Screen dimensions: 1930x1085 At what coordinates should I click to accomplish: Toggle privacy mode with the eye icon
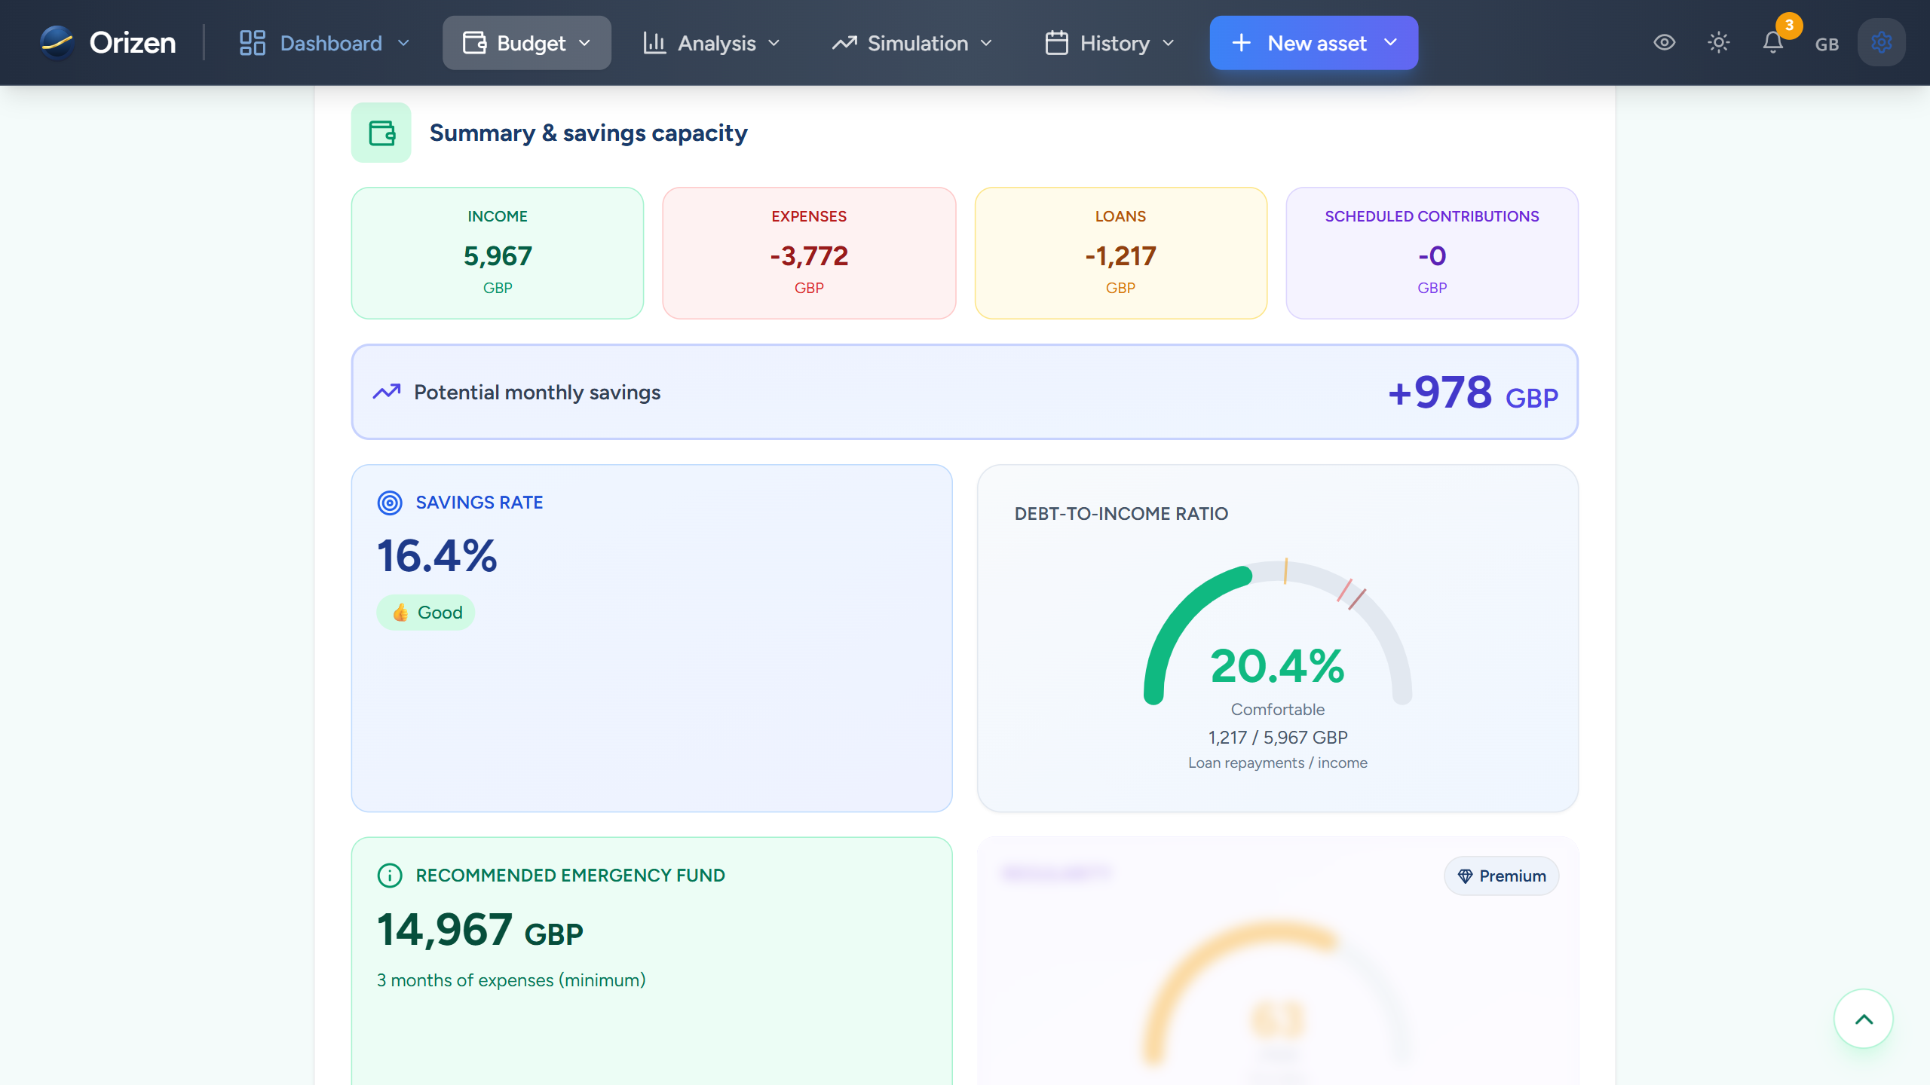1664,43
